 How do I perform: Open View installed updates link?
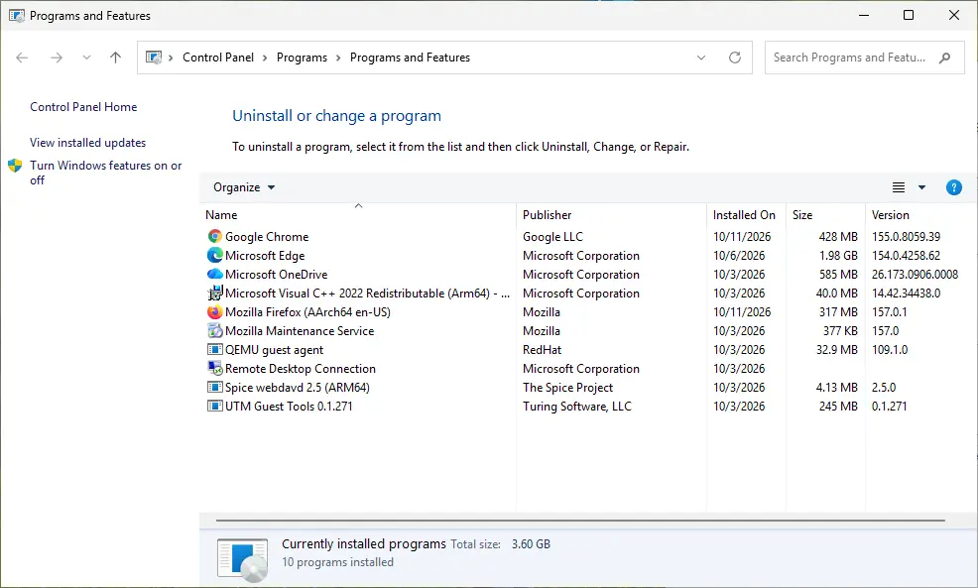88,143
